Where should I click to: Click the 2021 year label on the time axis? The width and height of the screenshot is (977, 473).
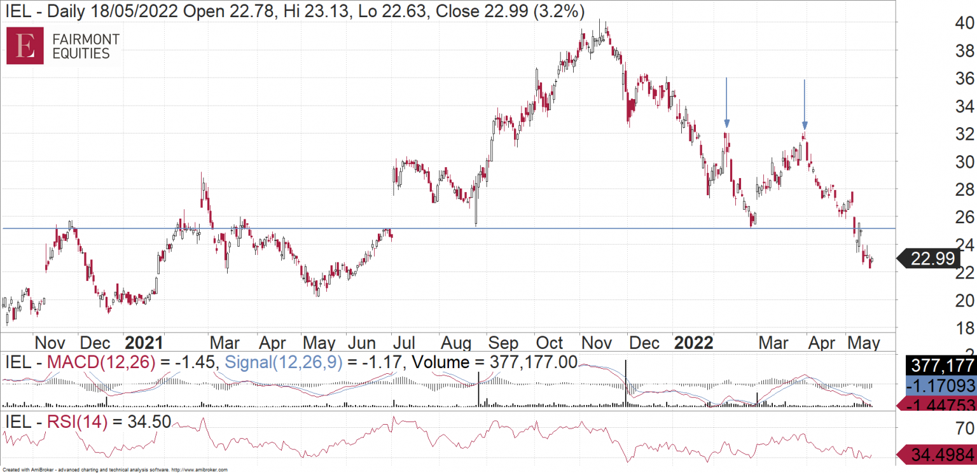144,343
